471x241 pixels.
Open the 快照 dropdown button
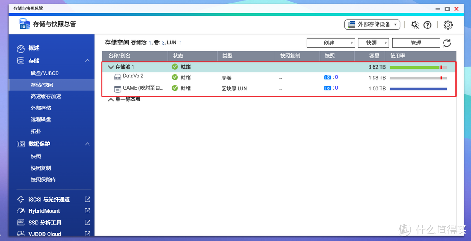pos(374,43)
